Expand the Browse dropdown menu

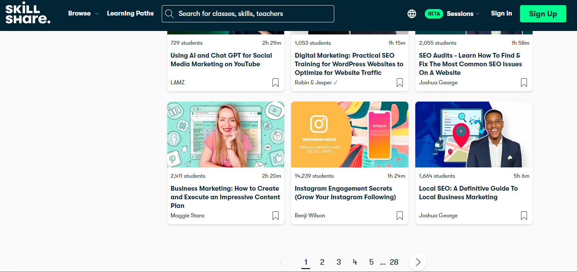tap(83, 13)
